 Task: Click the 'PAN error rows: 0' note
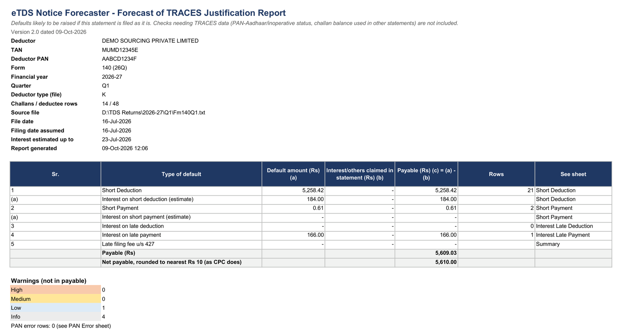click(x=61, y=326)
